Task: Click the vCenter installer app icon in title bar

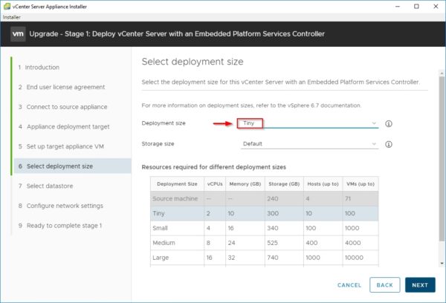Action: pos(7,6)
